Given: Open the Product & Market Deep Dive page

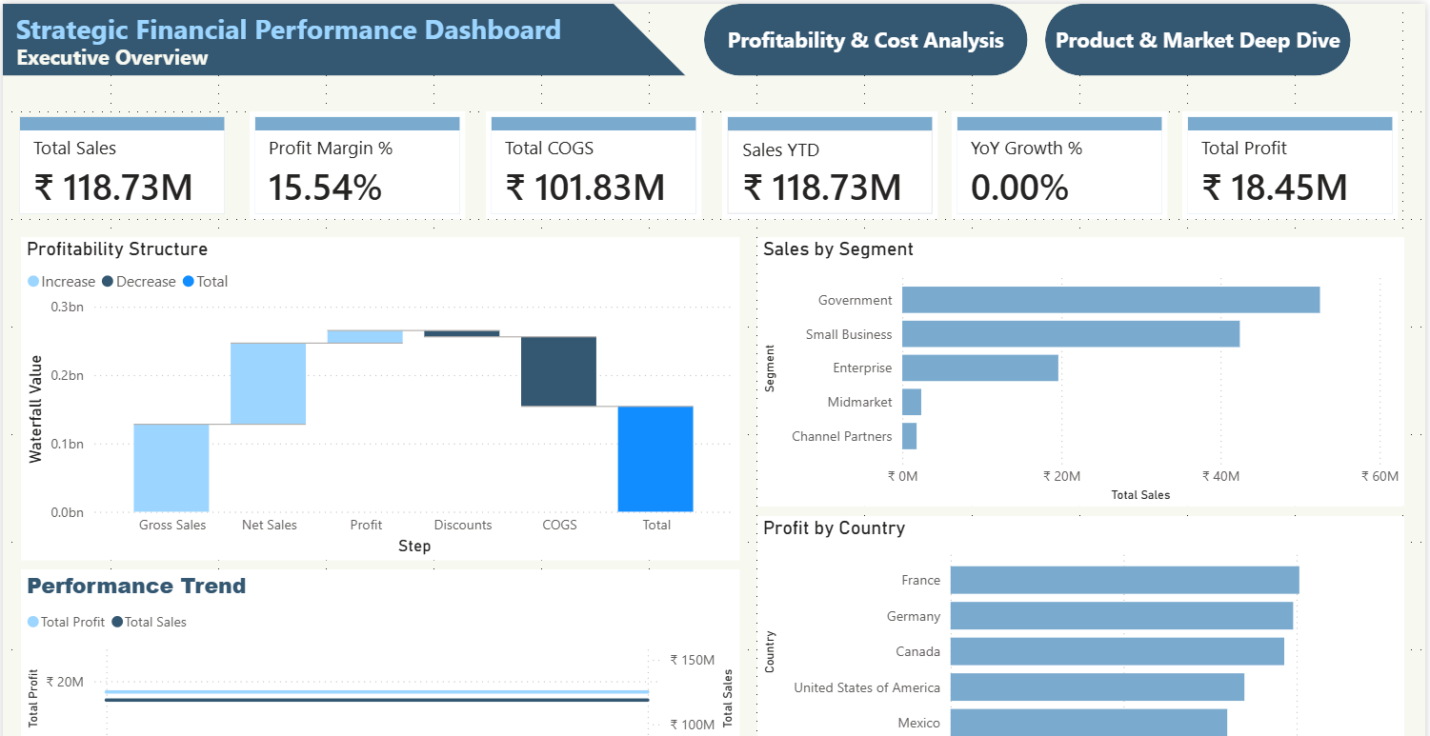Looking at the screenshot, I should coord(1197,40).
